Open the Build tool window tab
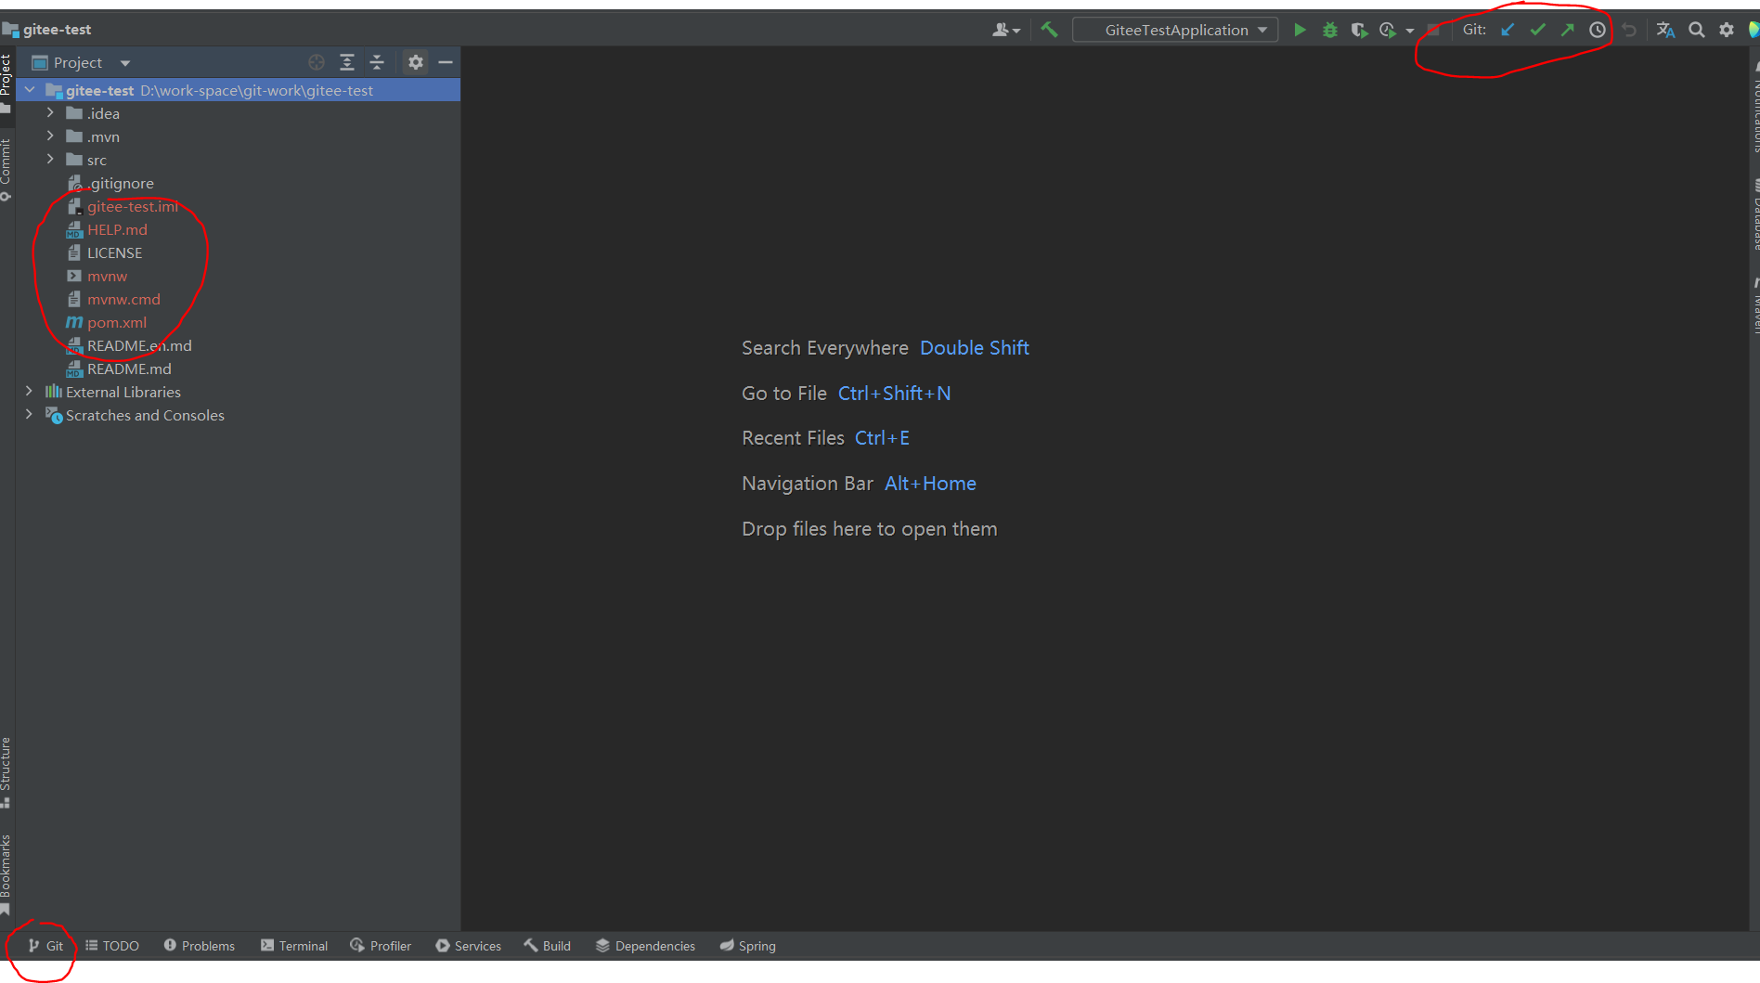This screenshot has width=1760, height=983. (548, 946)
